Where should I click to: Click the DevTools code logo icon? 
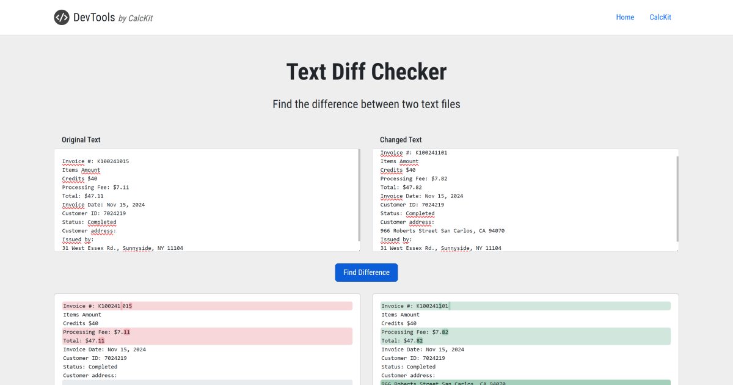[61, 17]
